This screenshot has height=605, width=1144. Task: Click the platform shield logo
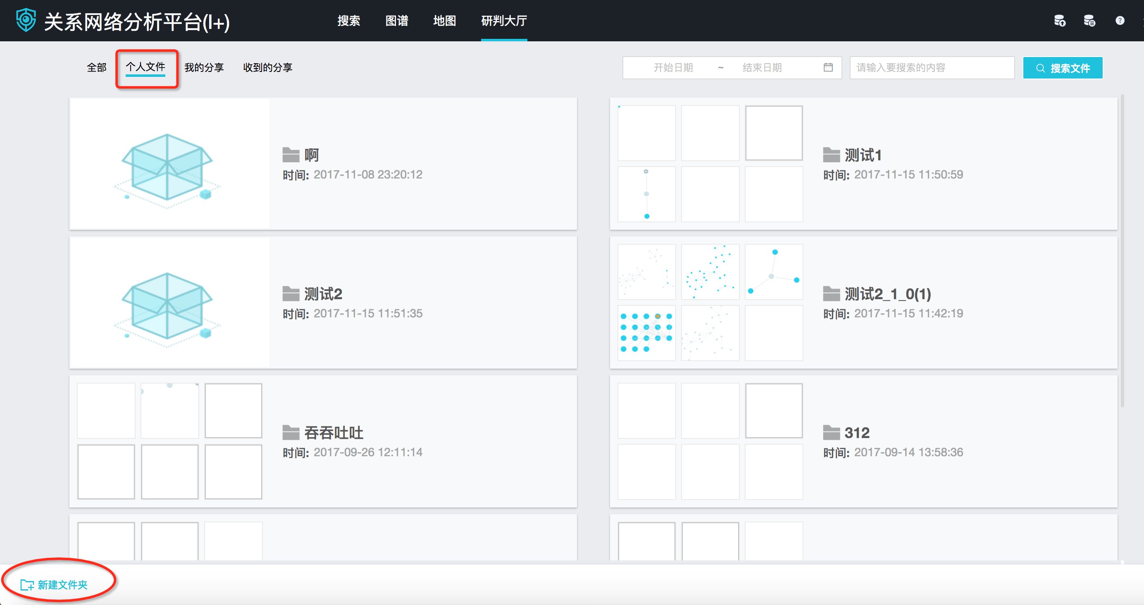point(26,20)
